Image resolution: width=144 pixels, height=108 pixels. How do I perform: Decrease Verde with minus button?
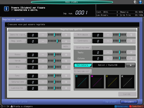[x=43, y=61]
